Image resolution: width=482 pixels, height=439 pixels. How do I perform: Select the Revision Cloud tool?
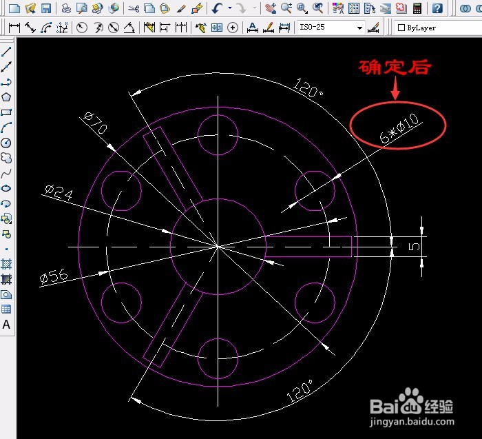(x=6, y=158)
